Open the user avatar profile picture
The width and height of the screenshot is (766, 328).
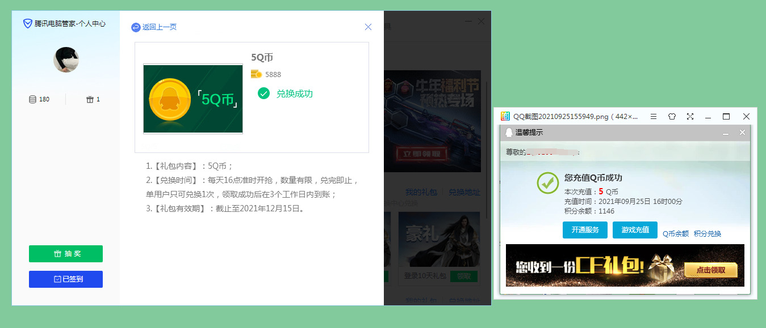click(x=66, y=59)
